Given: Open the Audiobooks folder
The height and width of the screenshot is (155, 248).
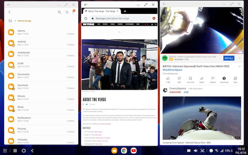Looking at the screenshot, I should (x=41, y=54).
